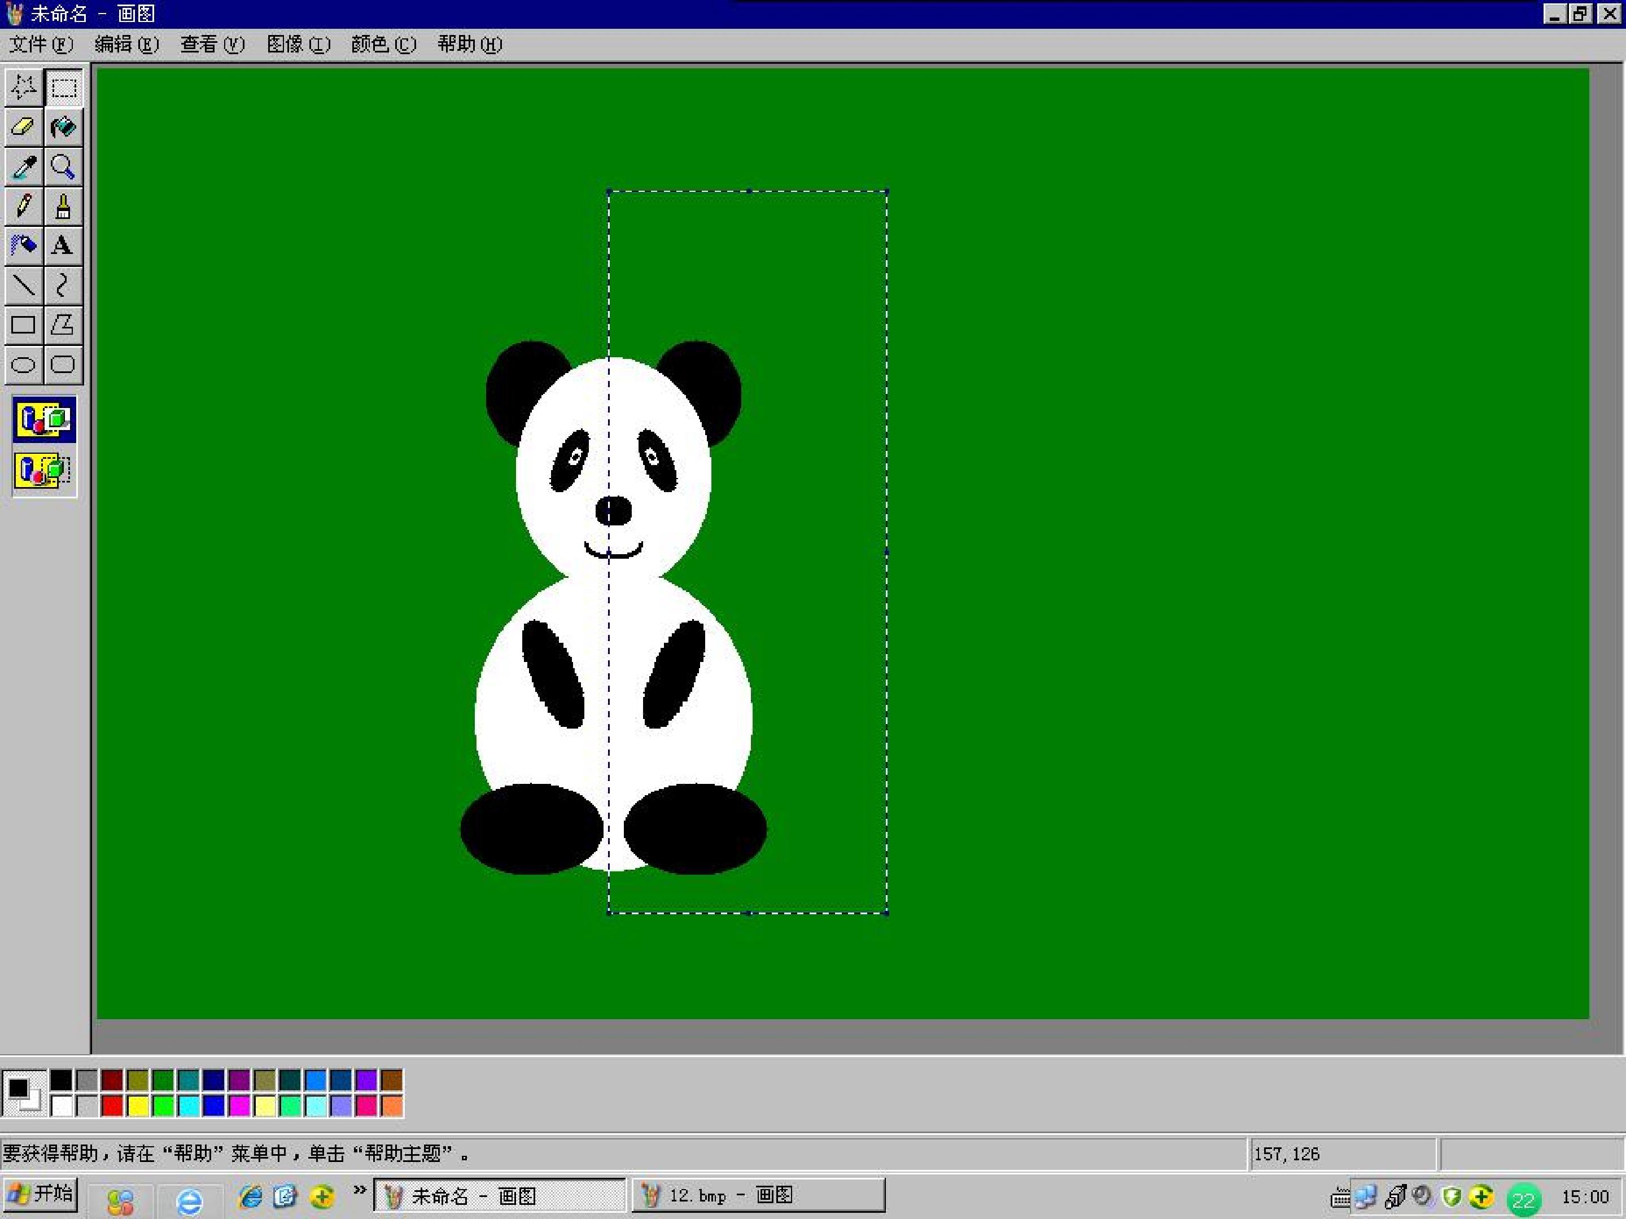Select the Magnifier tool

coord(64,167)
